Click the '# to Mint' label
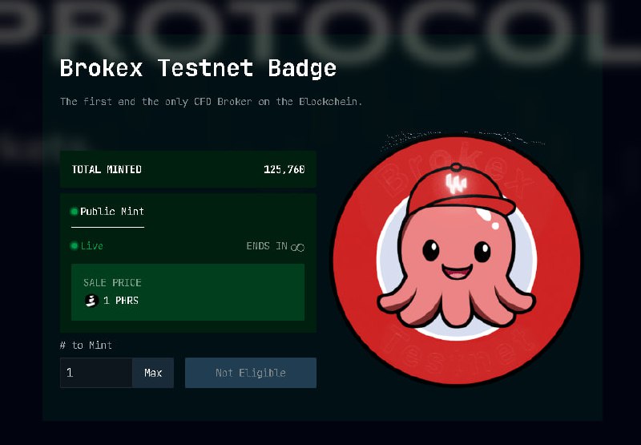The height and width of the screenshot is (445, 641). 86,346
